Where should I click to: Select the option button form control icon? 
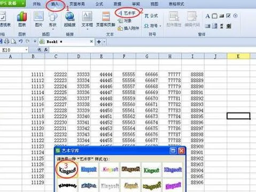click(235, 16)
